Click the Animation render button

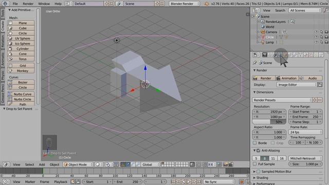(287, 78)
